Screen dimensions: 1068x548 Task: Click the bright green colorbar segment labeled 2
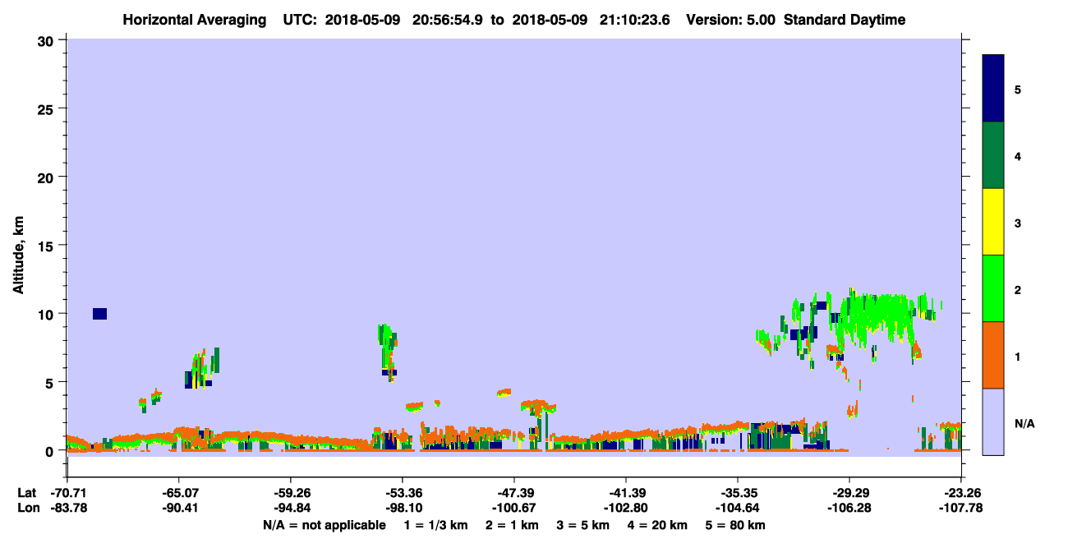click(x=993, y=288)
